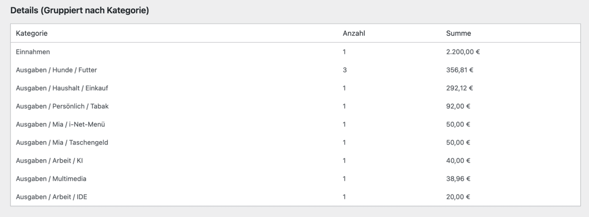Select the Ausgaben / Arbeit / KI row
The height and width of the screenshot is (217, 589).
51,161
